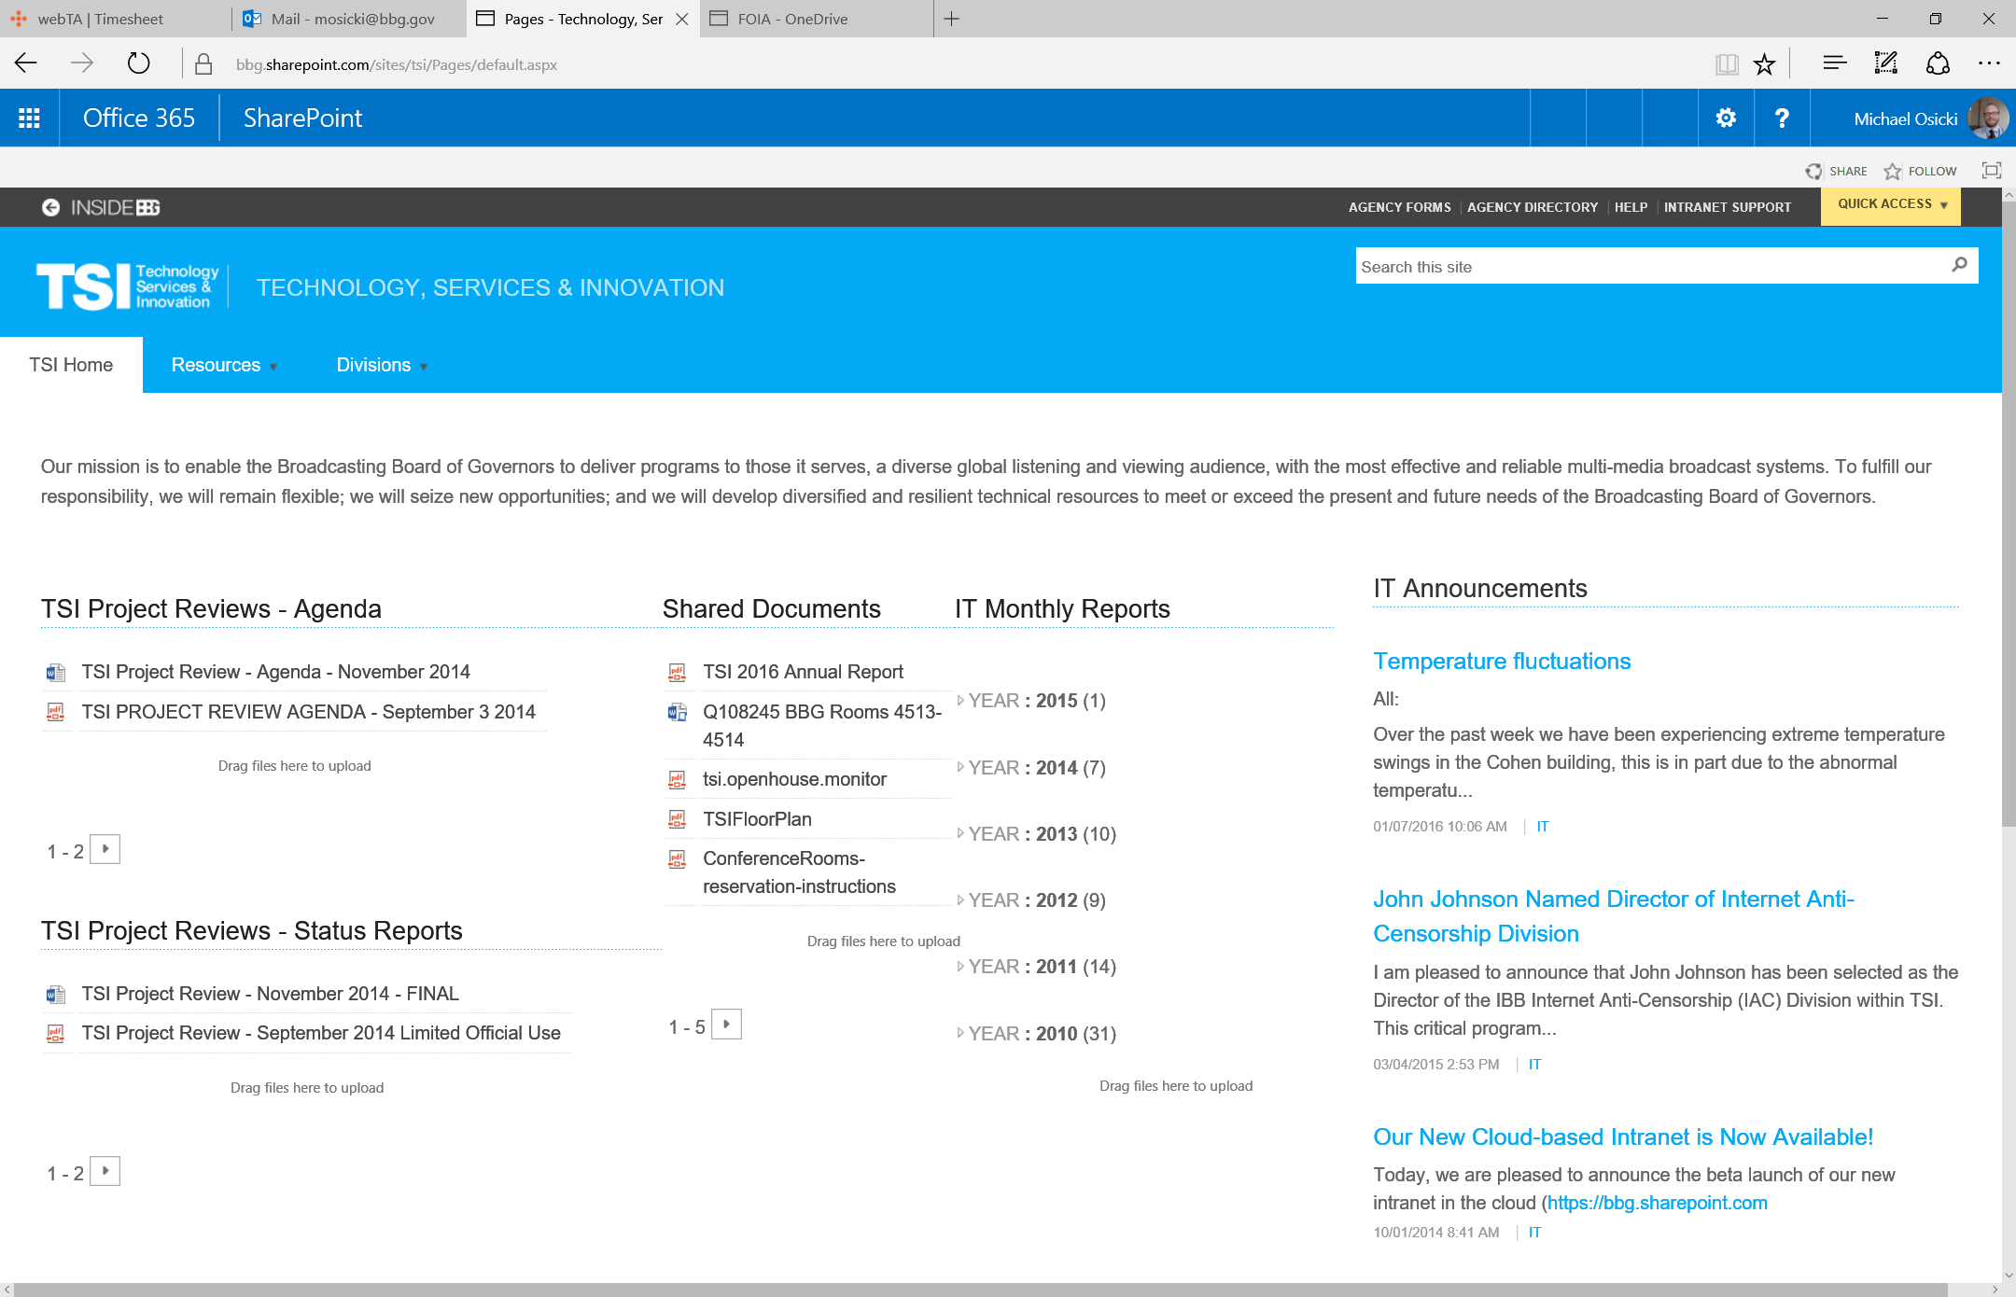Open the Divisions dropdown menu
2016x1297 pixels.
[382, 365]
